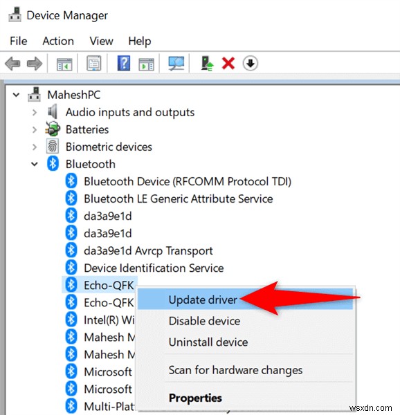Open the View menu
Screen dimensions: 400x415
click(102, 41)
